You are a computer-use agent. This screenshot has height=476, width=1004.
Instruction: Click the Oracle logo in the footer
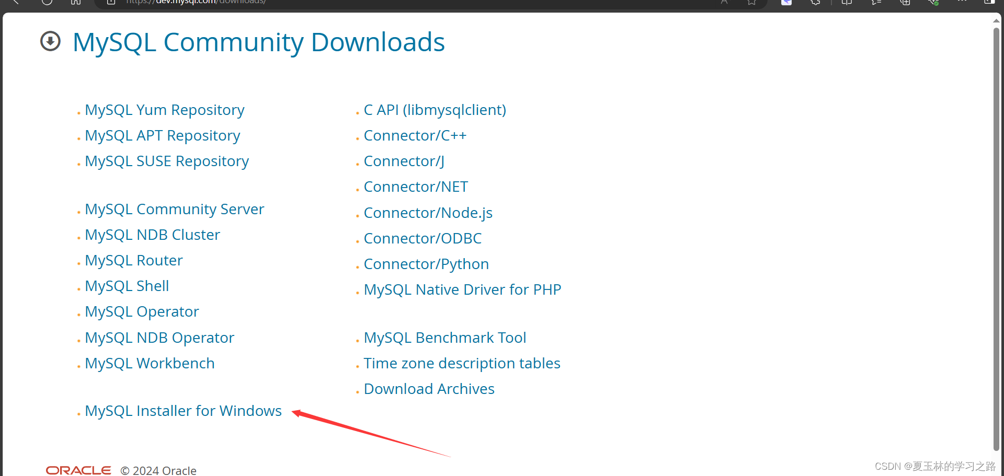click(78, 470)
